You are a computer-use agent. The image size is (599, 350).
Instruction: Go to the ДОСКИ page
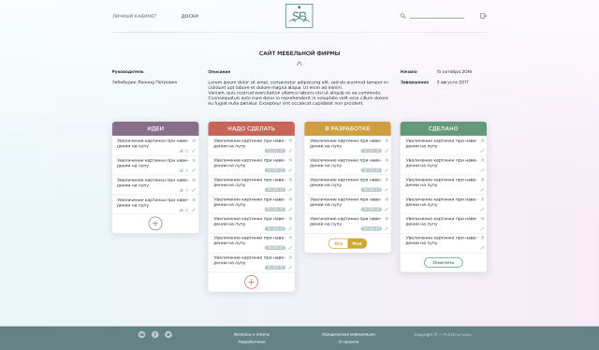pos(190,16)
